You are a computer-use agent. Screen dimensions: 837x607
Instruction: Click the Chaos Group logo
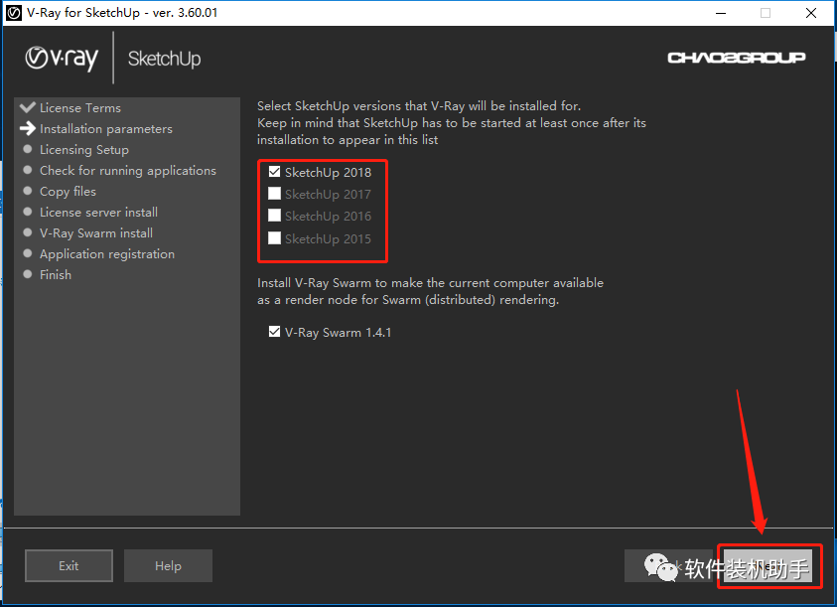pyautogui.click(x=737, y=58)
